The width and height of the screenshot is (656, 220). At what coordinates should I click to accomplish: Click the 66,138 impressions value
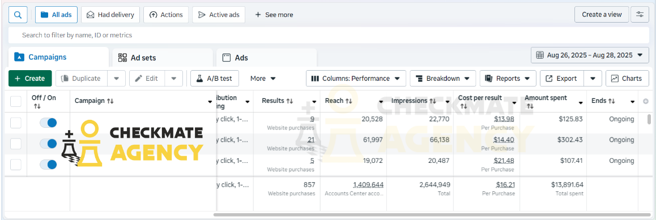pyautogui.click(x=439, y=140)
